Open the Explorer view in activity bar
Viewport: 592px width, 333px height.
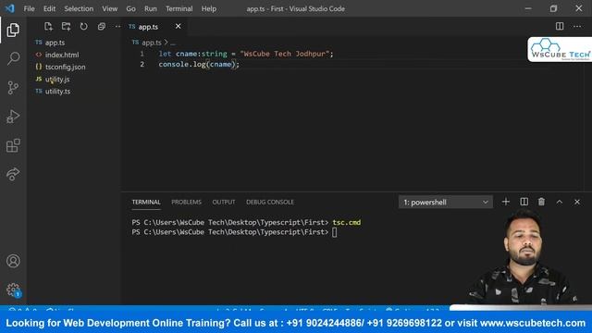click(x=13, y=30)
